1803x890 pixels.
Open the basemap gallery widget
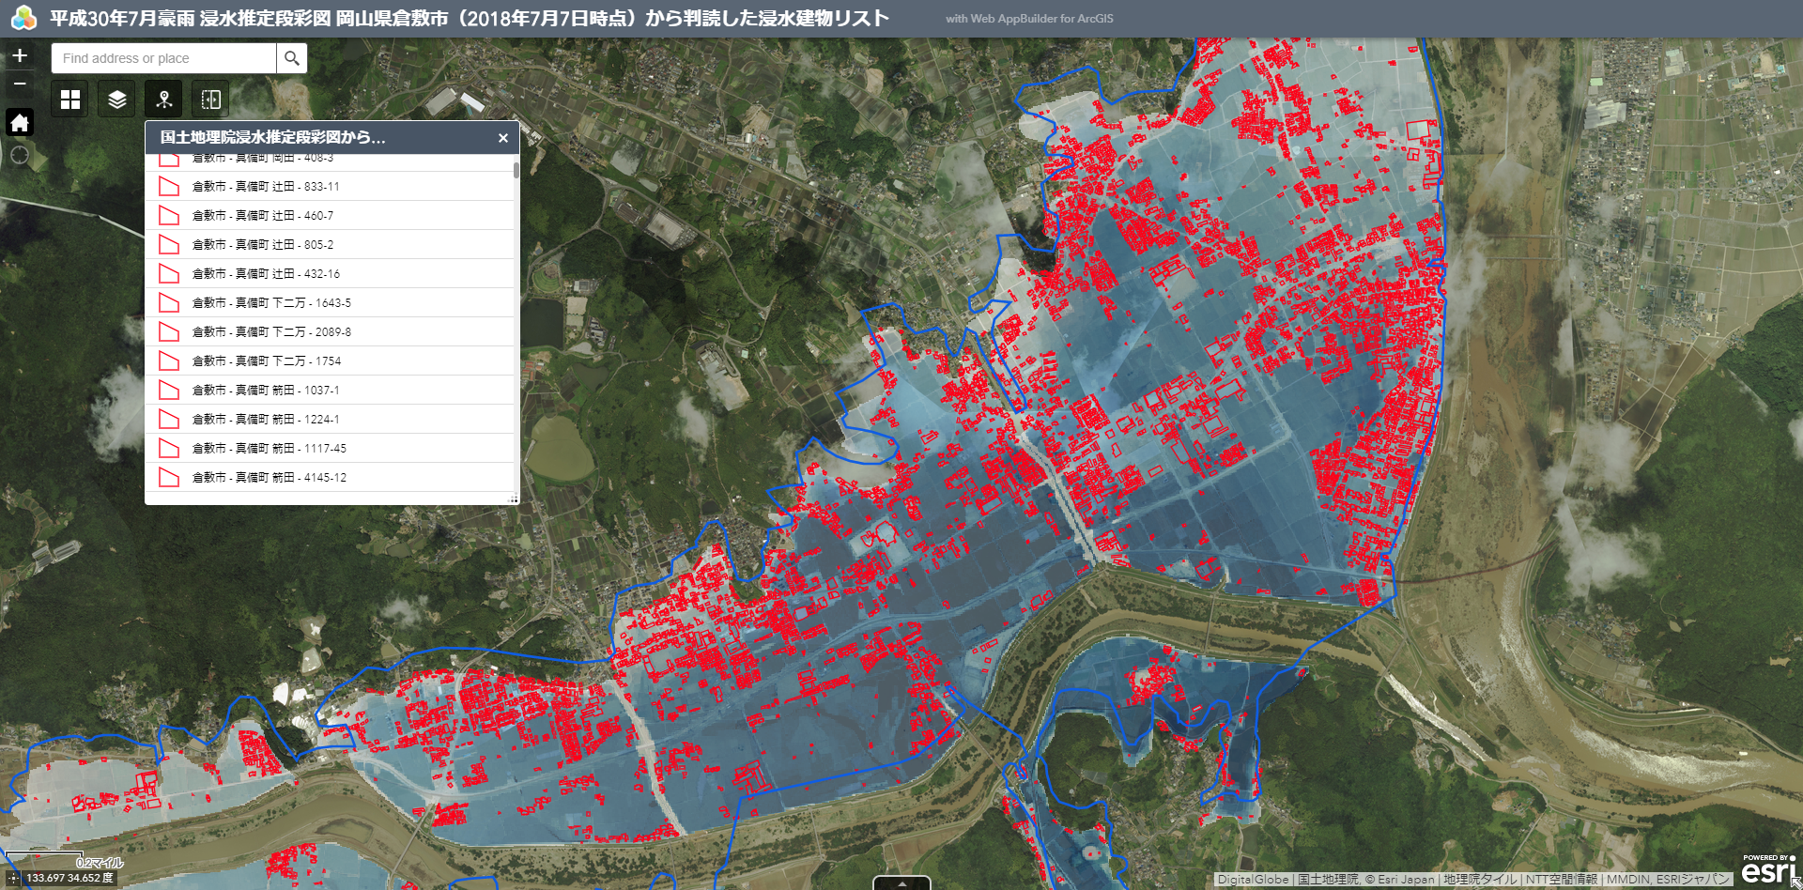tap(70, 100)
